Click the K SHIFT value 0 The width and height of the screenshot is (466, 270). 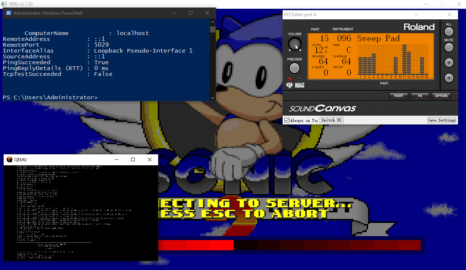click(326, 73)
